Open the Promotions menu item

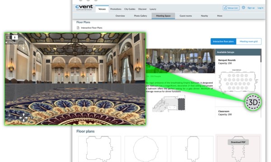[116, 9]
